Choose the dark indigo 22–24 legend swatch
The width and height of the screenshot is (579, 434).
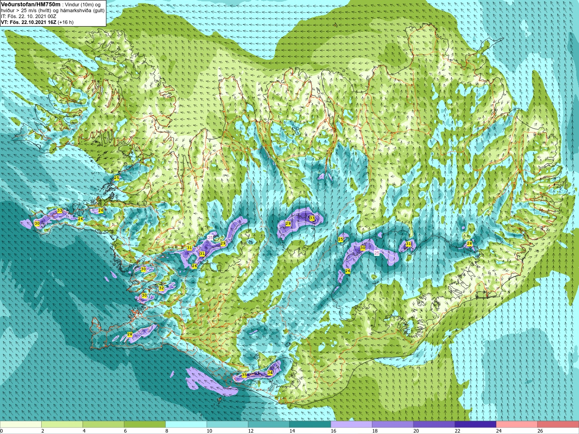click(x=475, y=425)
